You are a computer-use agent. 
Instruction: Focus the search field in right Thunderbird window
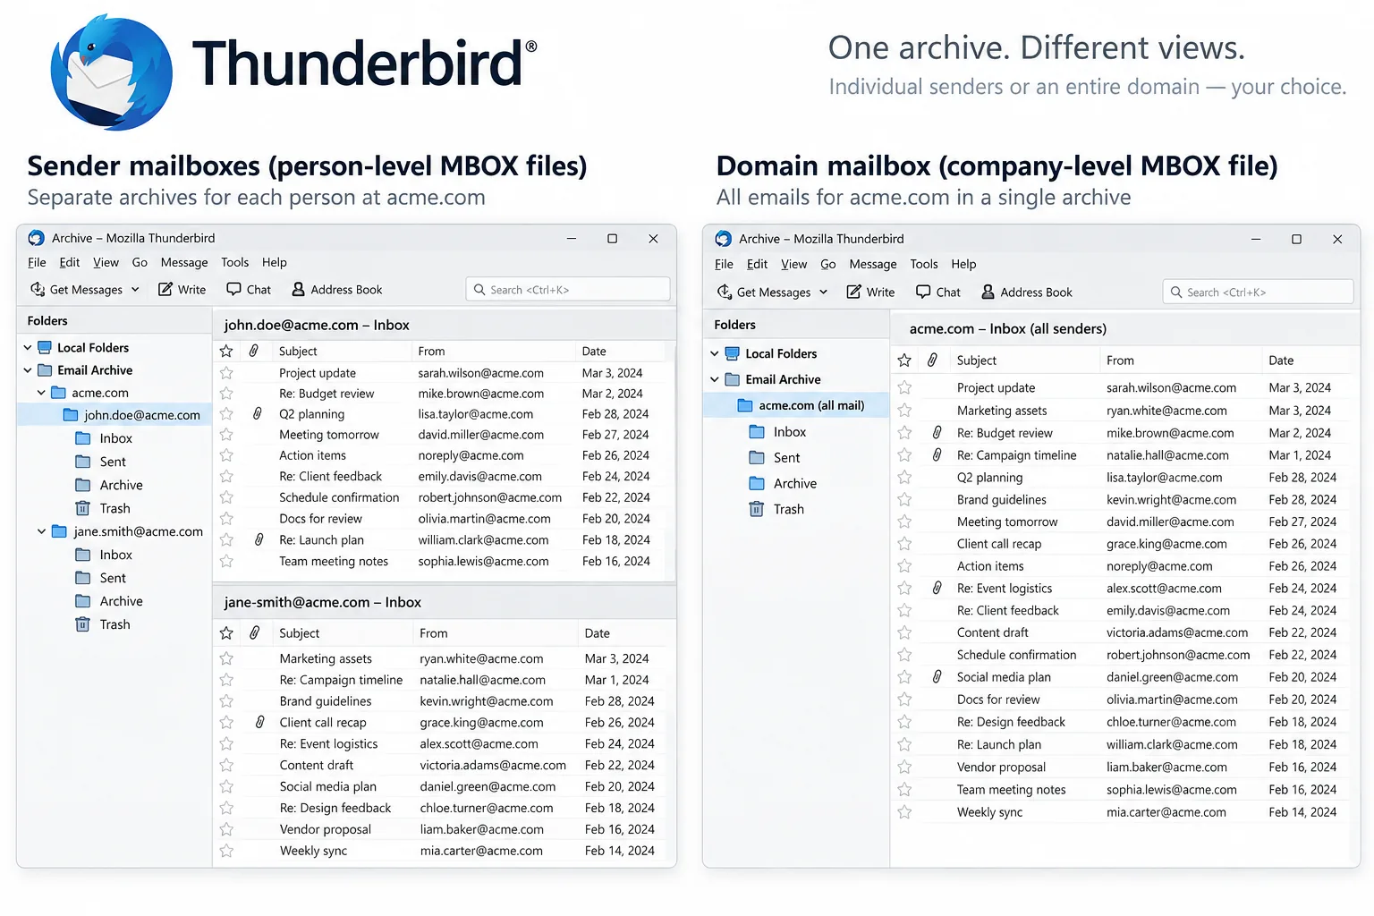pyautogui.click(x=1258, y=292)
